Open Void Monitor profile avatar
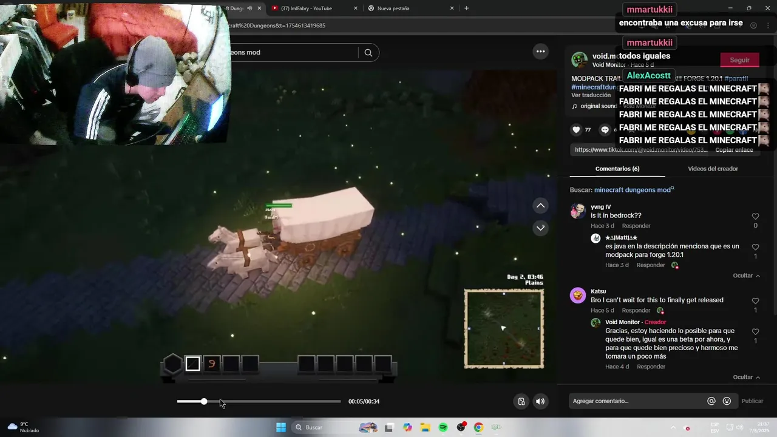 pos(579,59)
